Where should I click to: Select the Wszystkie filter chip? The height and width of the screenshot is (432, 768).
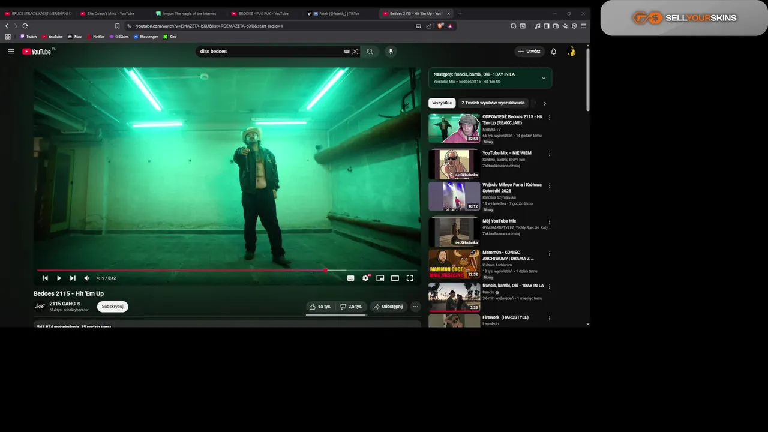coord(442,103)
